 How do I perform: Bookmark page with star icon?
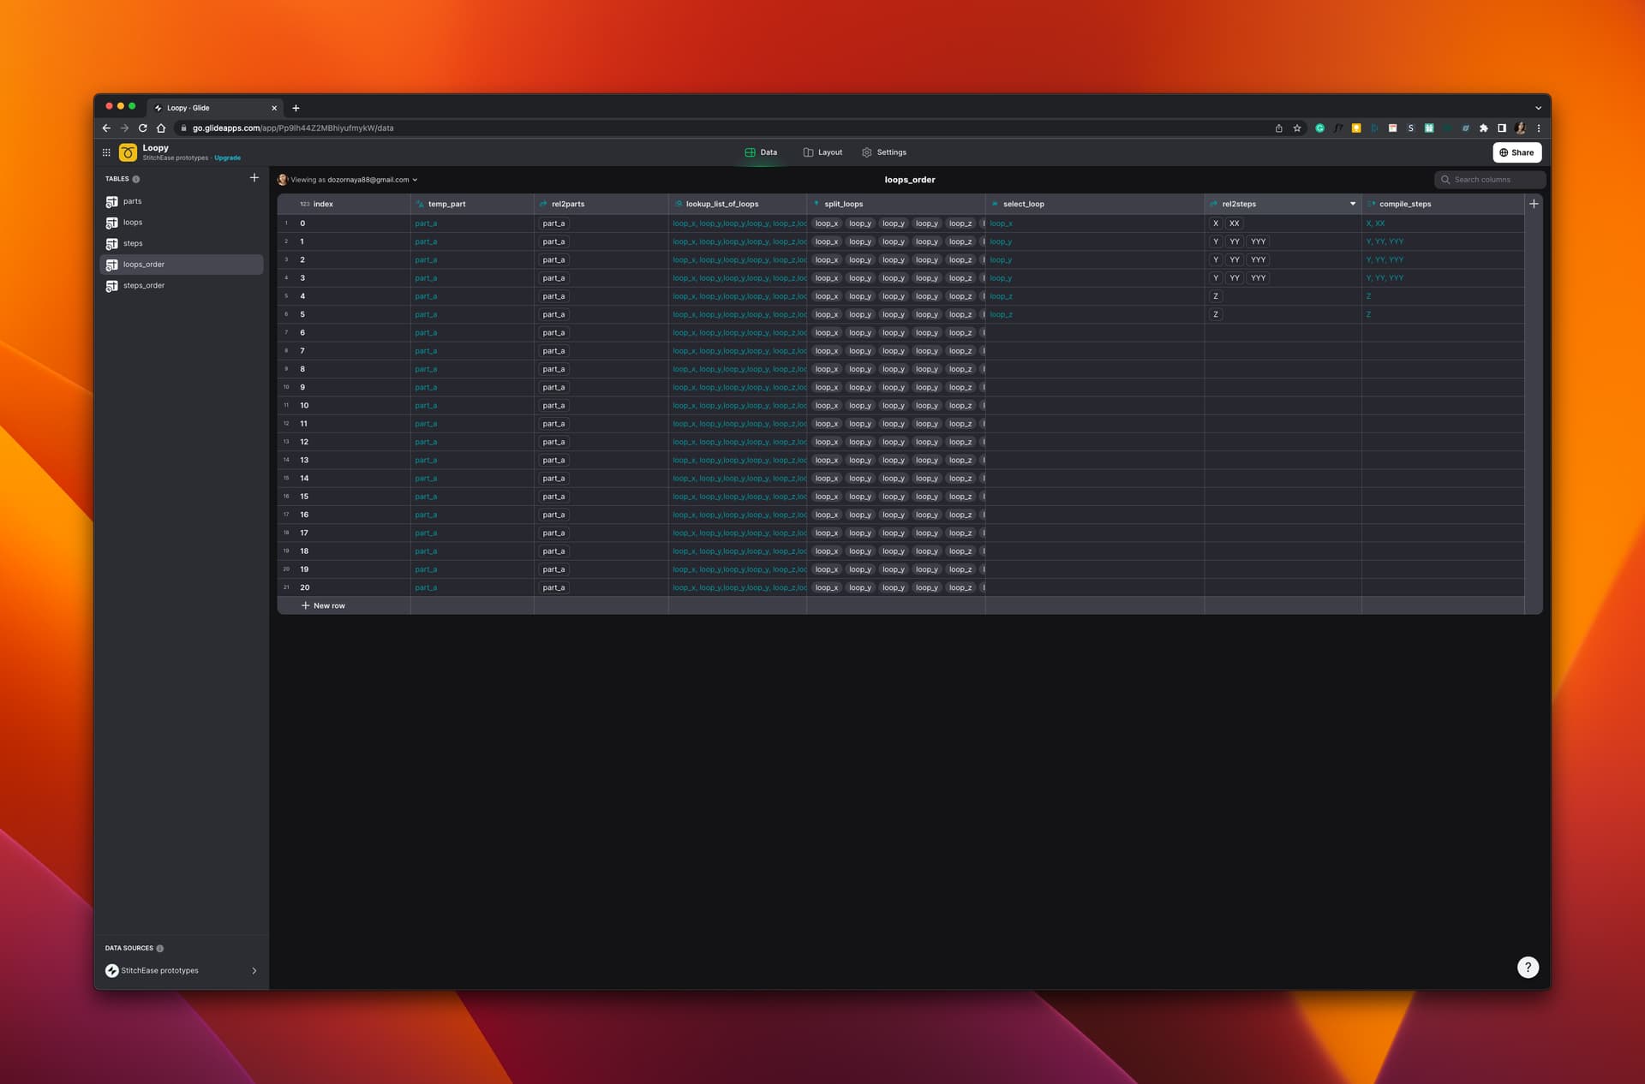(1297, 128)
